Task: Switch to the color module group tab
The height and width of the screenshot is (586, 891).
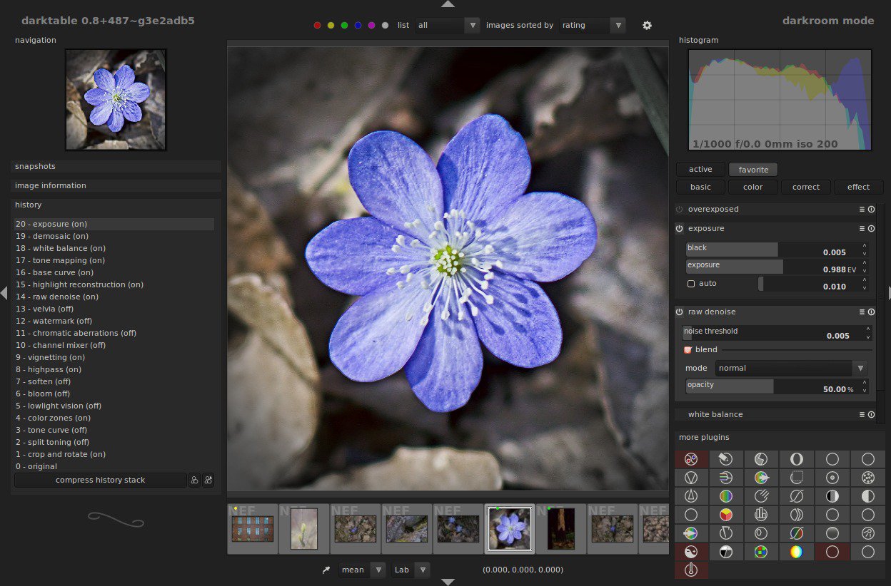Action: (753, 187)
